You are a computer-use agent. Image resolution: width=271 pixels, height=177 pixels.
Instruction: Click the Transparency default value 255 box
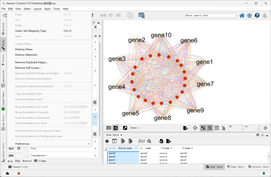(x=11, y=156)
